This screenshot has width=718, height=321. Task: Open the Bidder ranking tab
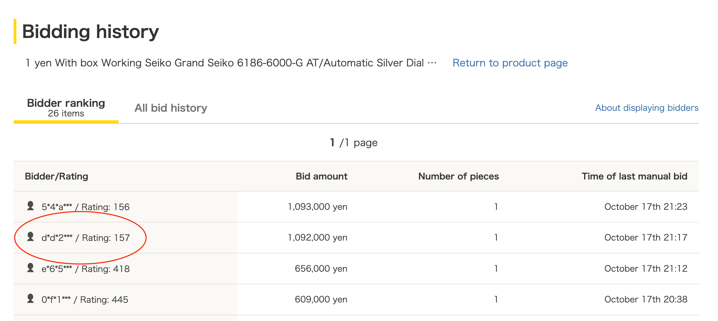pyautogui.click(x=66, y=108)
